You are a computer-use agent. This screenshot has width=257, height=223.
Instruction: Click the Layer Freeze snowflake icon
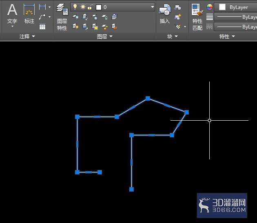(x=95, y=17)
